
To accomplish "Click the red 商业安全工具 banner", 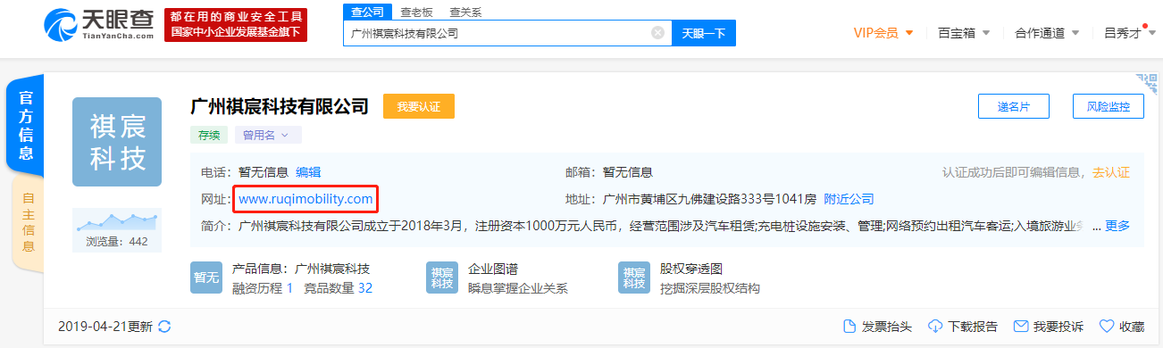I will pos(236,24).
